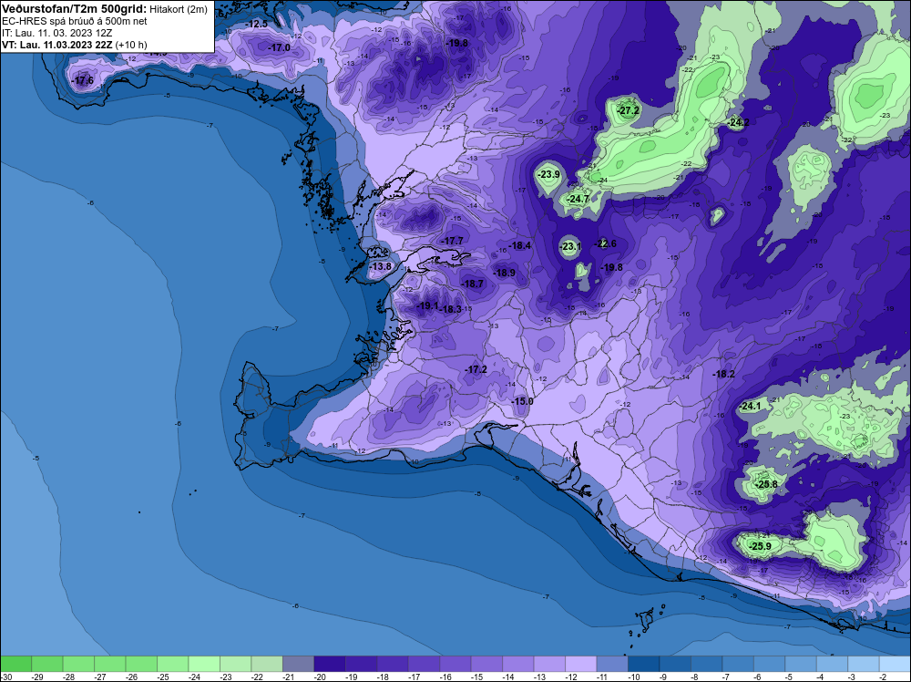Select the -22.6 temperature value
This screenshot has height=682, width=911.
[x=606, y=243]
